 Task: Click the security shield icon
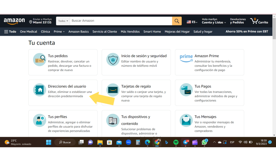click(113, 59)
